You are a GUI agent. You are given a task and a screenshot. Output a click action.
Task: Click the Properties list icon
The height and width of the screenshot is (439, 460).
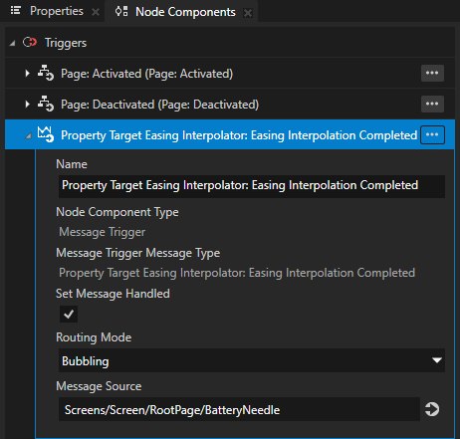click(x=16, y=10)
